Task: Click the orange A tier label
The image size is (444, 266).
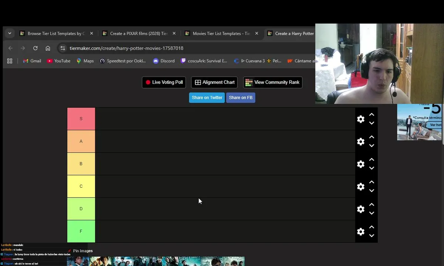Action: coord(81,141)
